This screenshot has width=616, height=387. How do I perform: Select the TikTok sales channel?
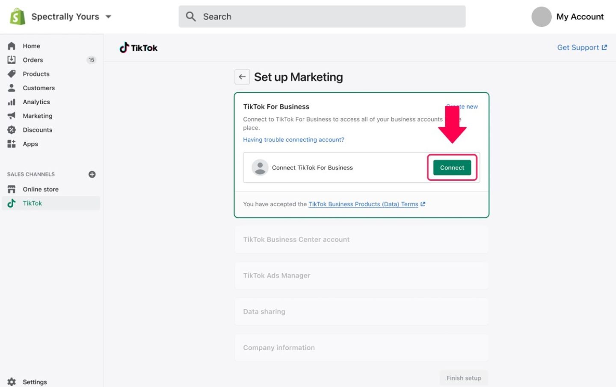[32, 203]
